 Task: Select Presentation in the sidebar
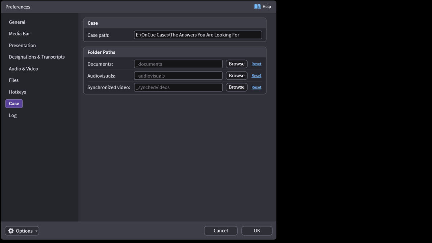pyautogui.click(x=22, y=45)
